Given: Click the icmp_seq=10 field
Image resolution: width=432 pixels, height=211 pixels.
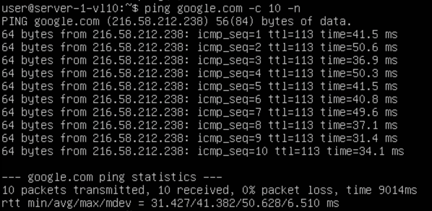Looking at the screenshot, I should click(233, 151).
